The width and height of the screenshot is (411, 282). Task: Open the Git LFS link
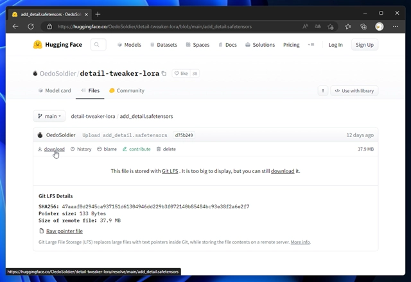click(x=170, y=171)
